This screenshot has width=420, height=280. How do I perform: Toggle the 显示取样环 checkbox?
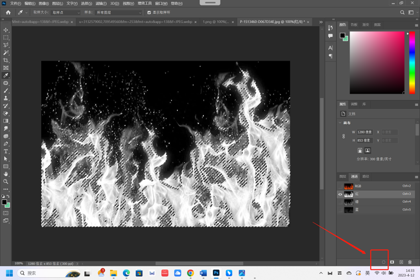(x=149, y=13)
